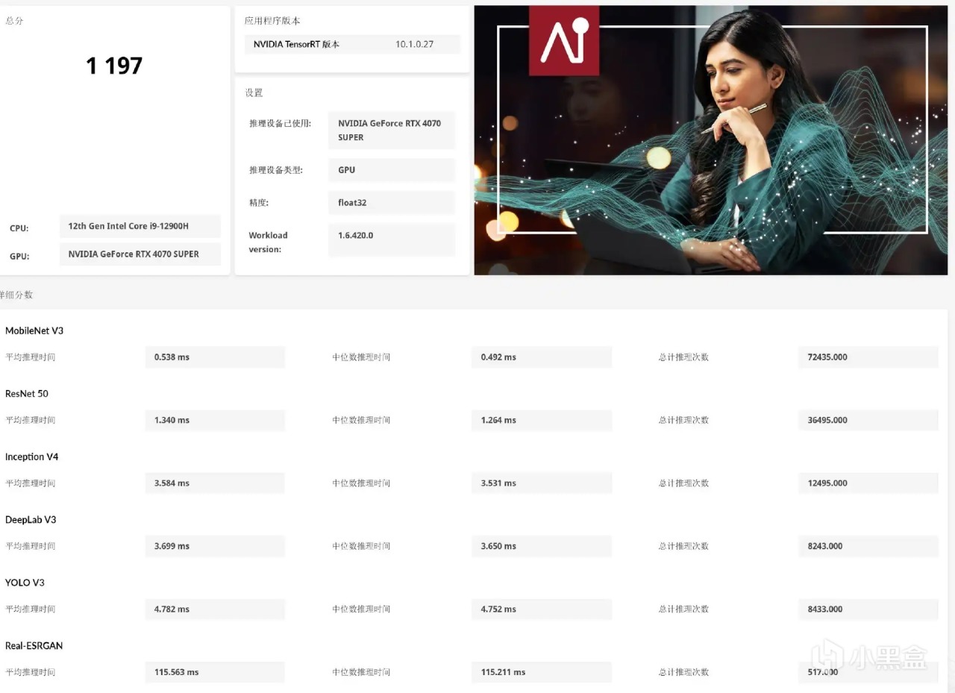Click YOLO V3 median time 4.752 ms
Viewport: 955px width, 693px height.
click(x=542, y=609)
